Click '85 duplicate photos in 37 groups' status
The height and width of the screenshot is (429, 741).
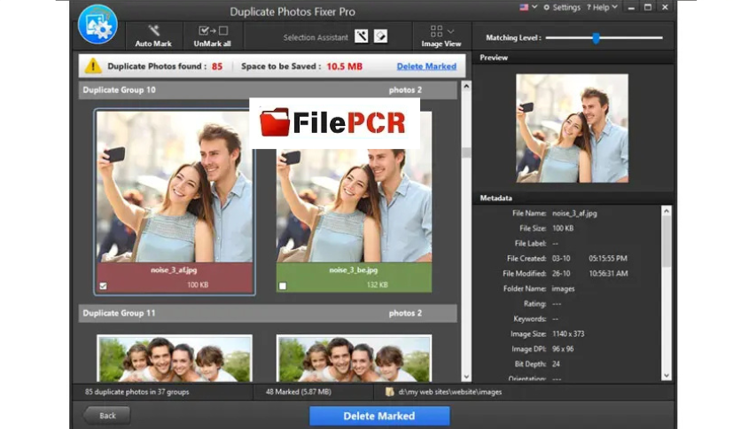pyautogui.click(x=137, y=392)
